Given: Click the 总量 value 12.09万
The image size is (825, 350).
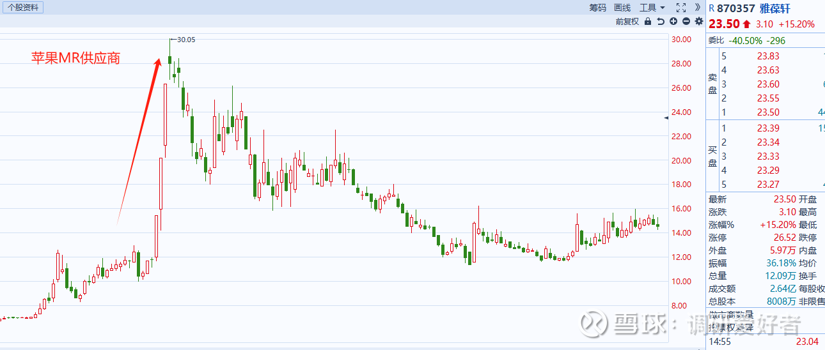Looking at the screenshot, I should click(x=780, y=276).
